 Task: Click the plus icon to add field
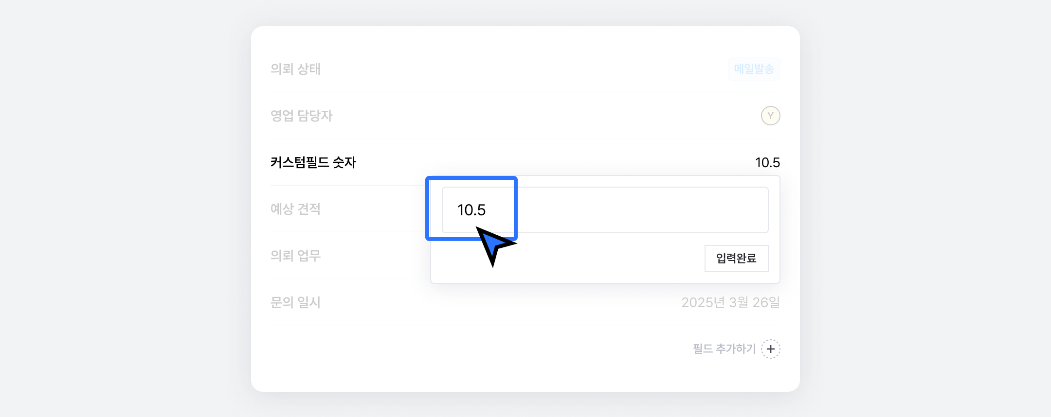pyautogui.click(x=770, y=349)
